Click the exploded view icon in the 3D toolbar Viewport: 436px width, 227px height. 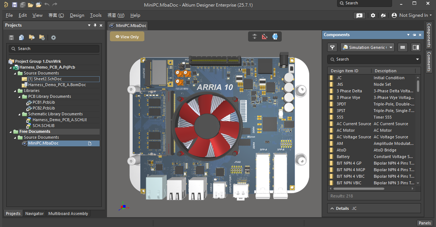[x=255, y=36]
